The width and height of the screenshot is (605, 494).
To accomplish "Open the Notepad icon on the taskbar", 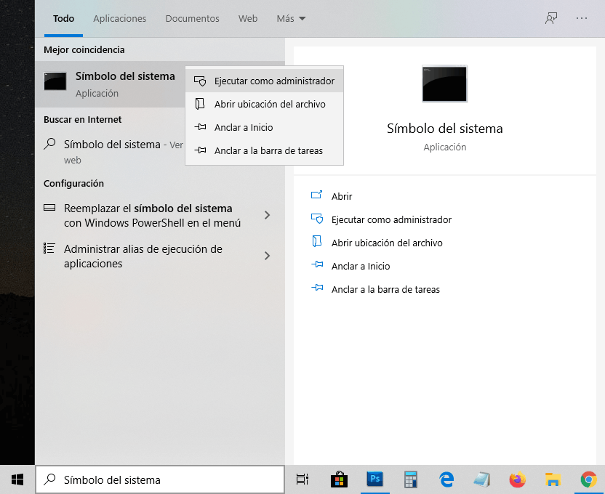I will point(482,479).
